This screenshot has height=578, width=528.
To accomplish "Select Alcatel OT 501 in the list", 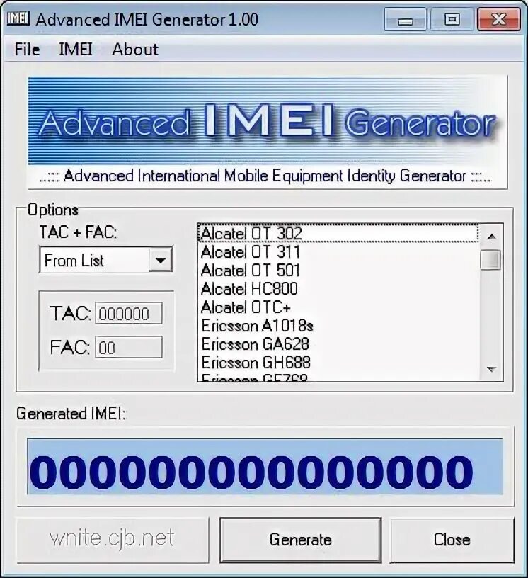I will (338, 271).
